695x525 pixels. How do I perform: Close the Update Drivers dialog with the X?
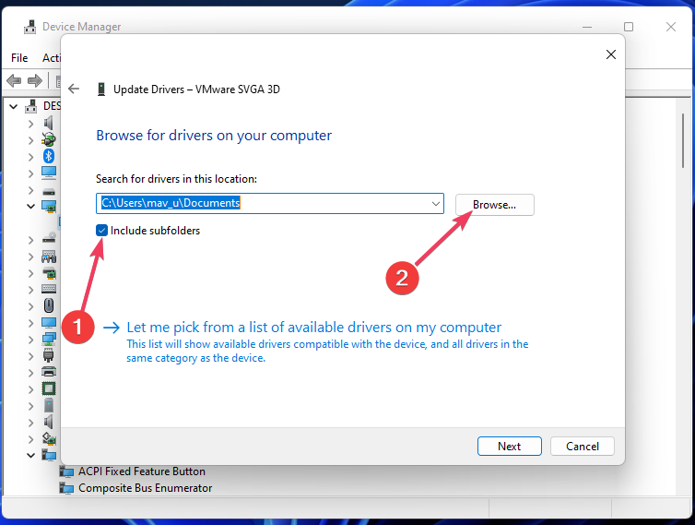[x=611, y=54]
